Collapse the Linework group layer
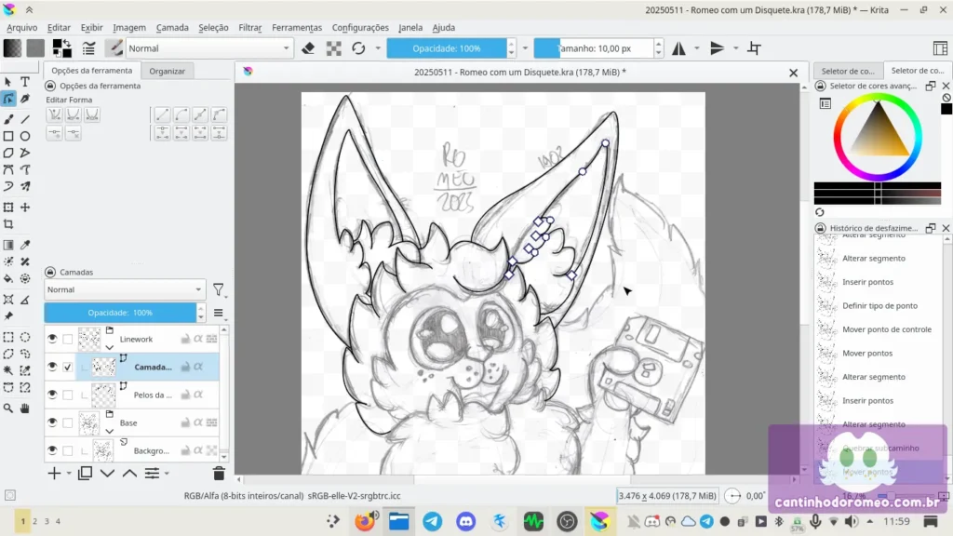The width and height of the screenshot is (953, 536). click(x=110, y=348)
